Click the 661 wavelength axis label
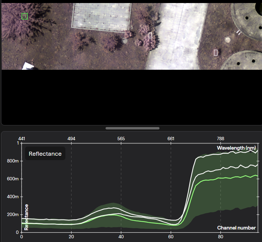This screenshot has width=262, height=242. [171, 139]
